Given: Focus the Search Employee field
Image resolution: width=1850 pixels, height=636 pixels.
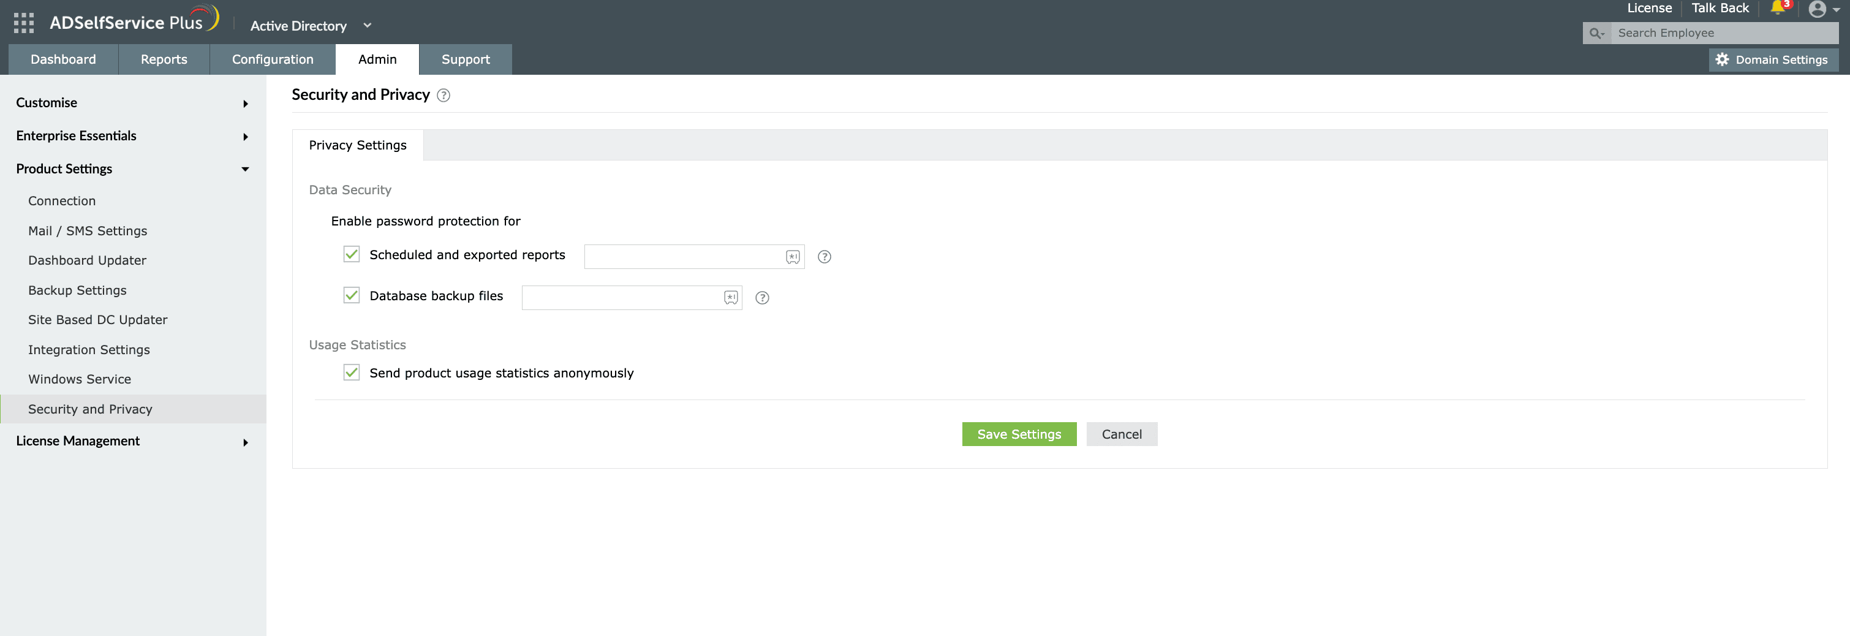Looking at the screenshot, I should pos(1724,33).
